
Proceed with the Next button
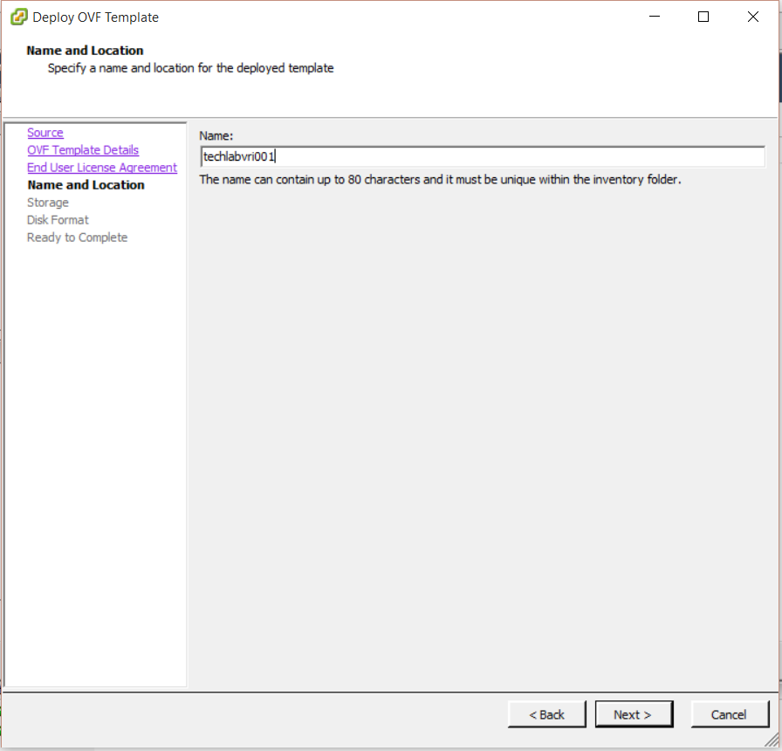634,714
